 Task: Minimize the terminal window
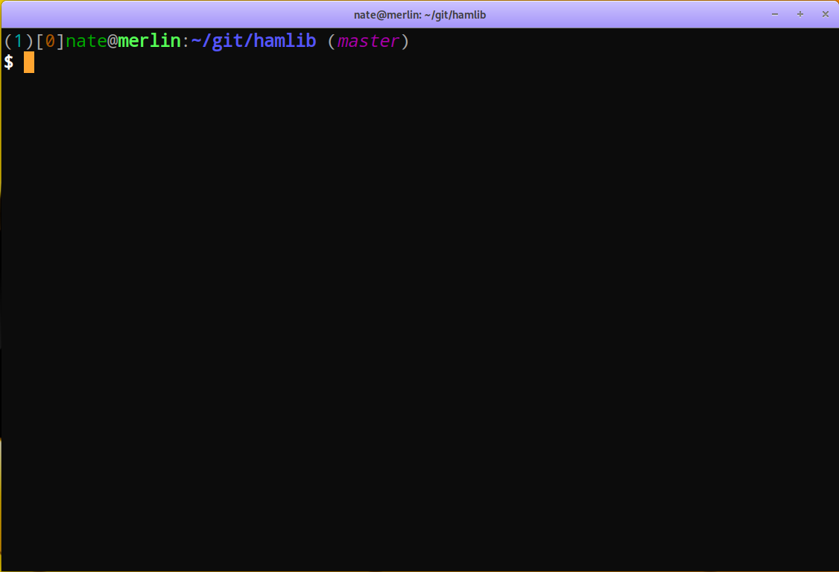tap(775, 14)
